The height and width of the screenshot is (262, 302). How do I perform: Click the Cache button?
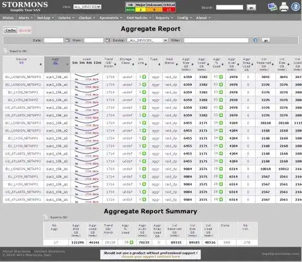10,31
